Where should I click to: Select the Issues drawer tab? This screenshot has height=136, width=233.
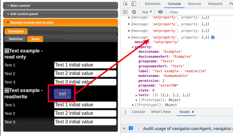pos(184,112)
